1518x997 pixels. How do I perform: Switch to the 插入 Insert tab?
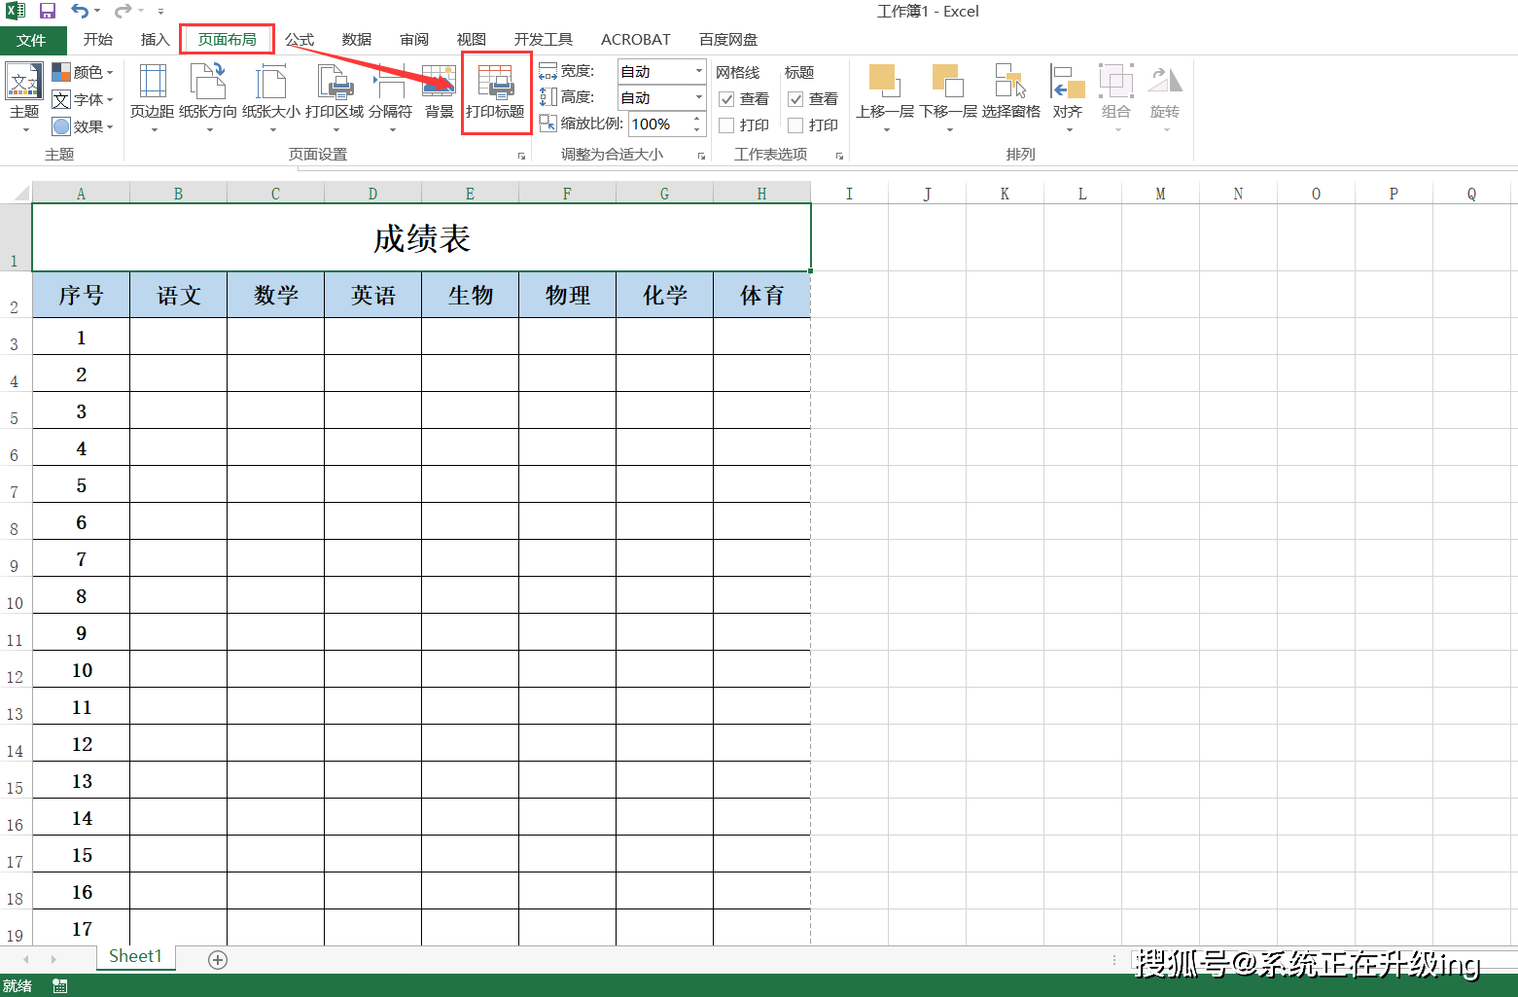tap(156, 40)
